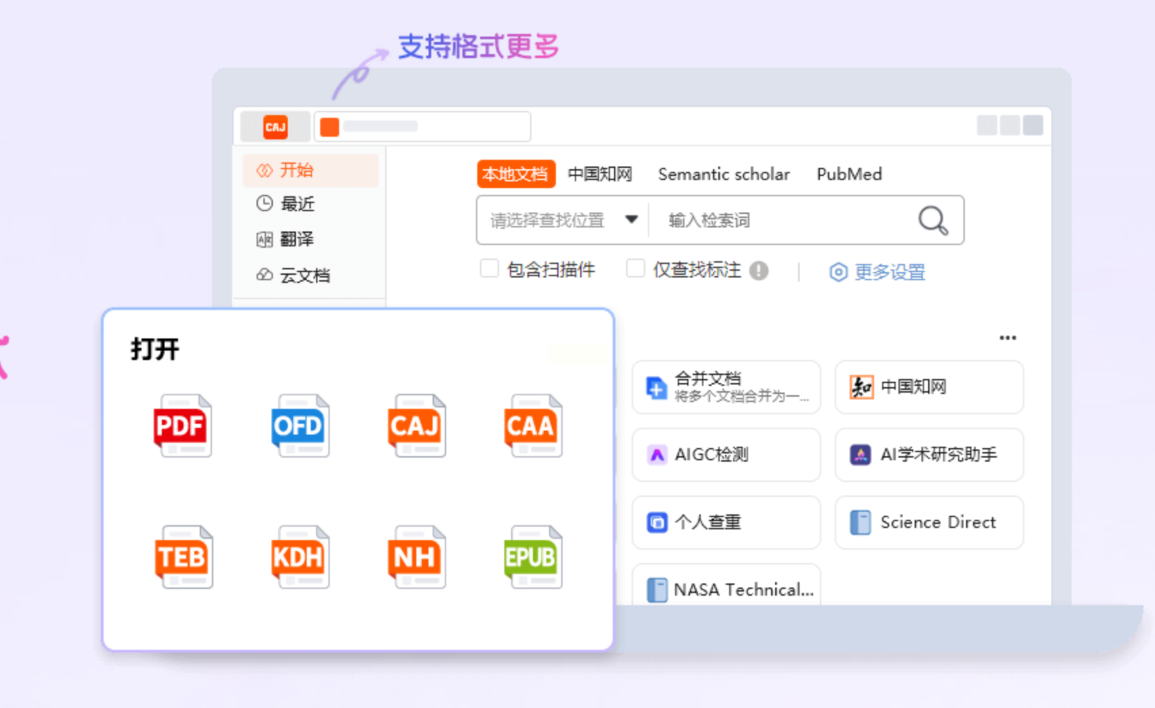Open the AI学术研究助手 card

929,455
